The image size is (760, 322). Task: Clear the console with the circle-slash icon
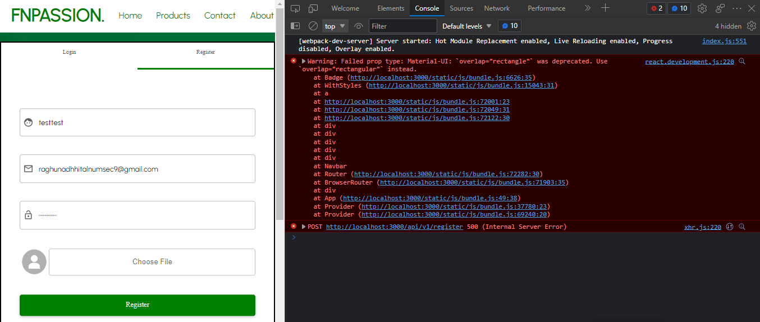[x=313, y=26]
